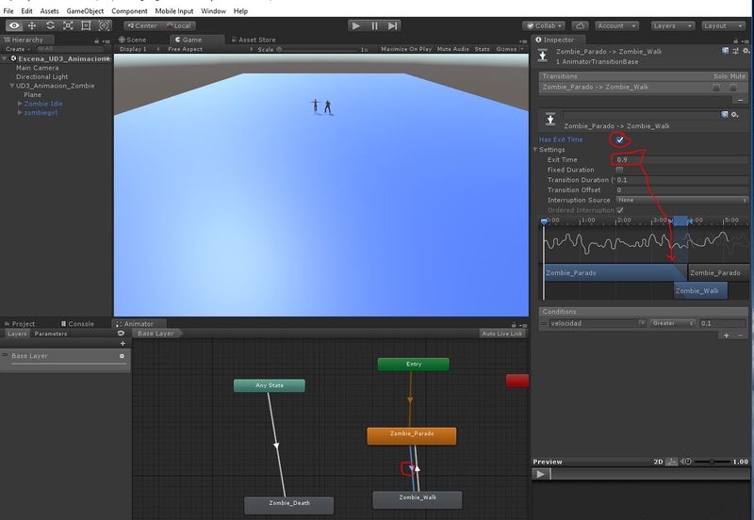Pause the game playback

374,26
